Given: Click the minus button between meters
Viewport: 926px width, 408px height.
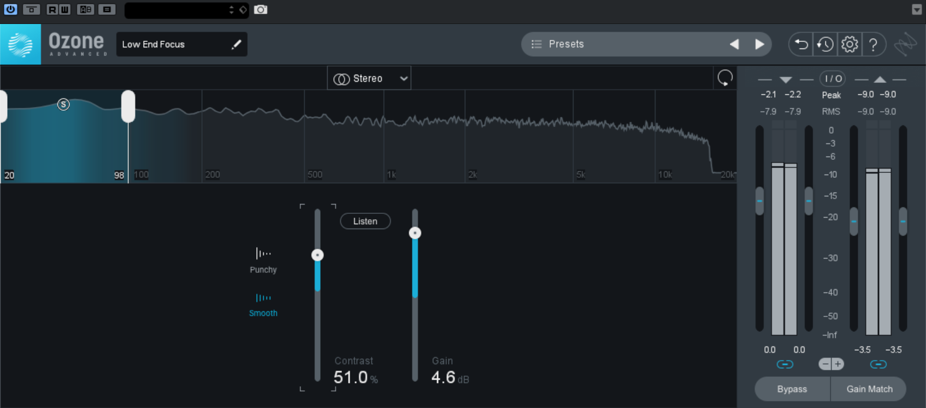Looking at the screenshot, I should click(825, 364).
